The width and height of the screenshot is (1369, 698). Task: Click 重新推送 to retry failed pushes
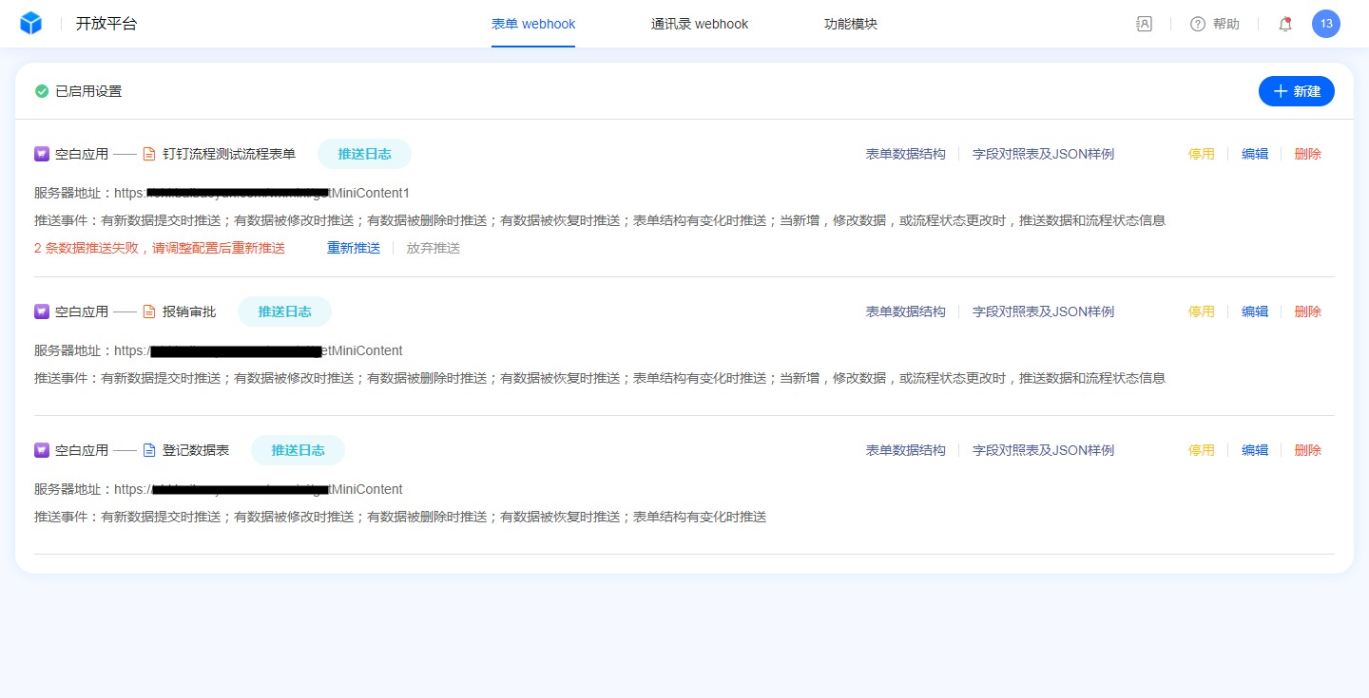point(353,248)
